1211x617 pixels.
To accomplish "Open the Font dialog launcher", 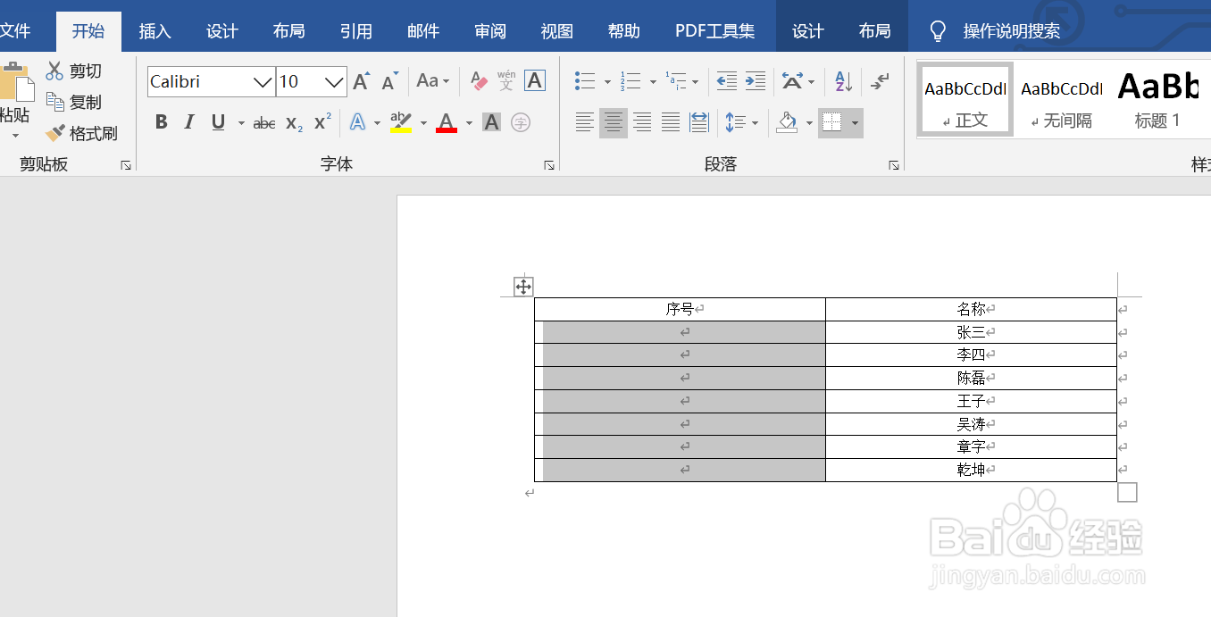I will tap(549, 165).
